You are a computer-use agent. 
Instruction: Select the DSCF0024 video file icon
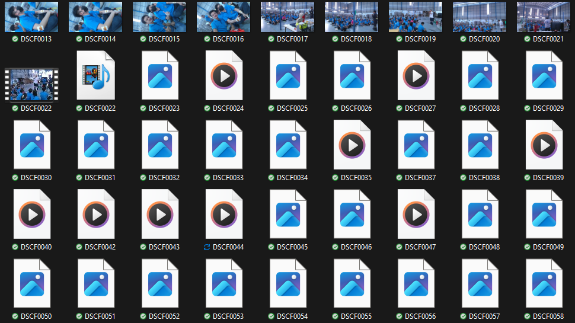point(223,75)
